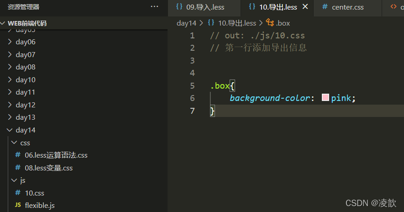
Task: Open the 10.css file in js folder
Action: coord(35,193)
